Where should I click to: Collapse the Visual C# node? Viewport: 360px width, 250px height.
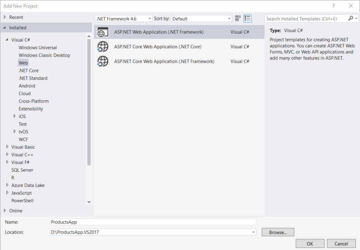pos(7,39)
